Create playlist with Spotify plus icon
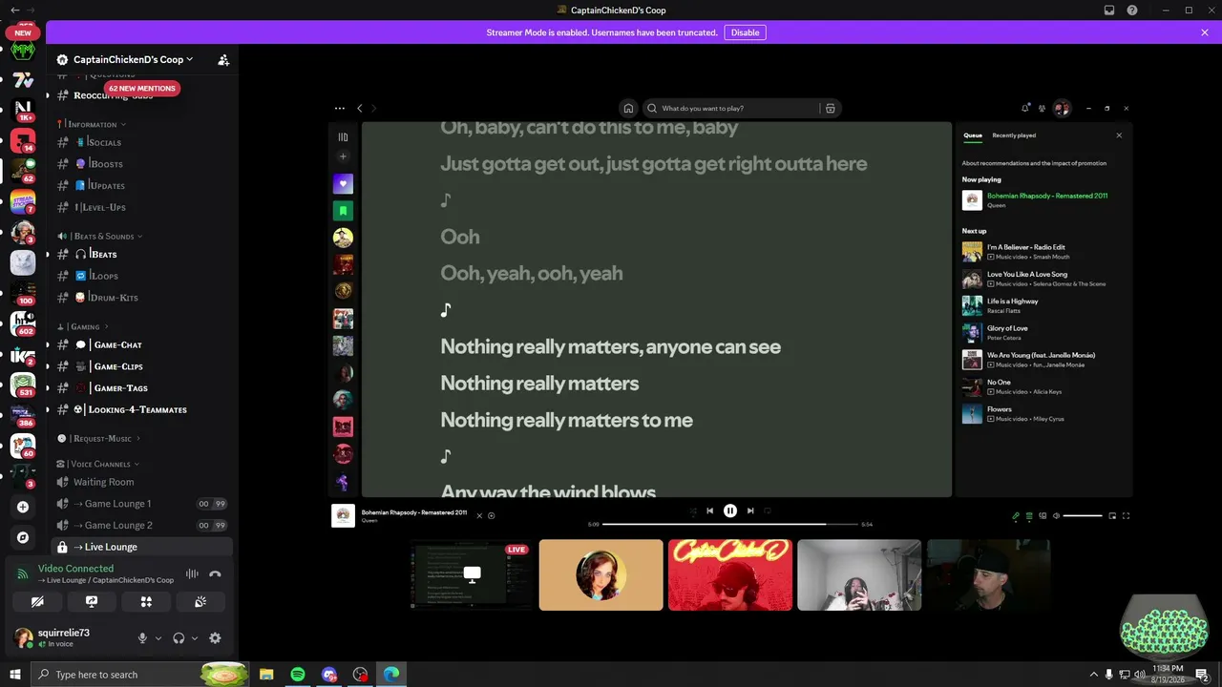 (x=343, y=156)
